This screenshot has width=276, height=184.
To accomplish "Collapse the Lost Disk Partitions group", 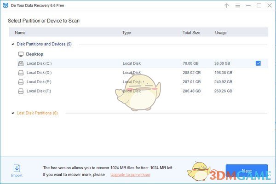I will coord(13,113).
